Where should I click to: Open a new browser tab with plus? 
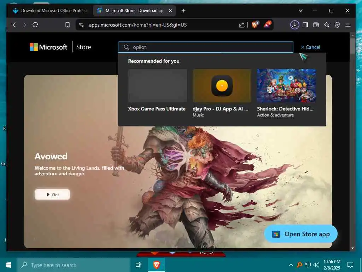[x=183, y=11]
